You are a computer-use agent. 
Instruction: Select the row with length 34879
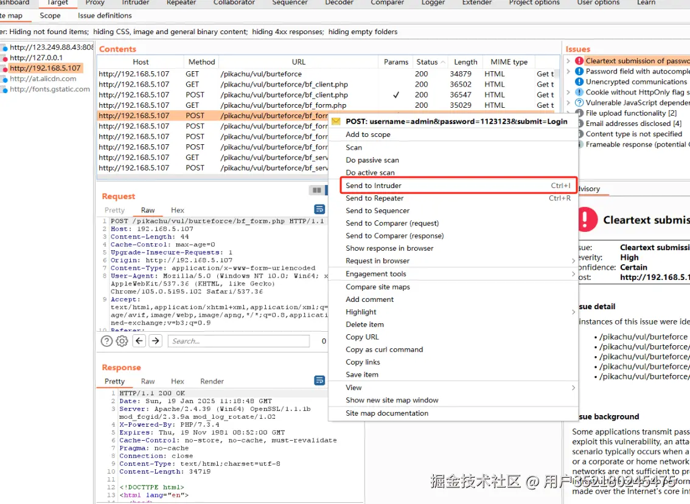[x=326, y=74]
